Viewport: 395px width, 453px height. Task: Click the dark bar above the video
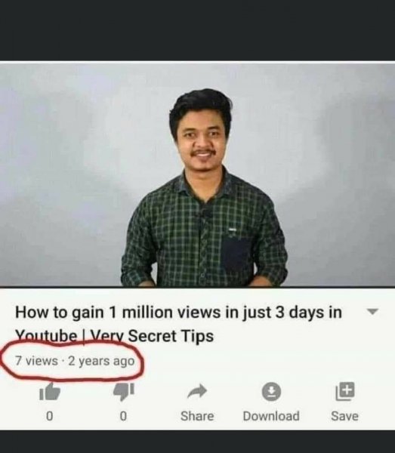click(197, 30)
